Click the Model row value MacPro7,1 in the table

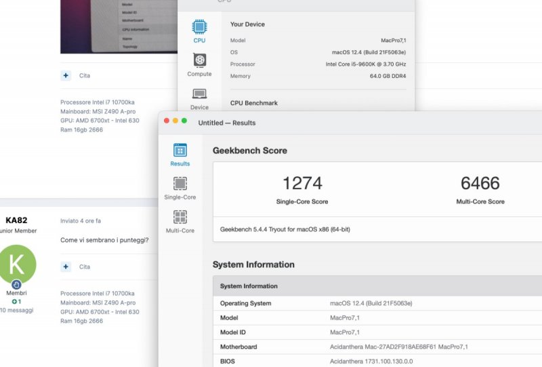click(345, 318)
